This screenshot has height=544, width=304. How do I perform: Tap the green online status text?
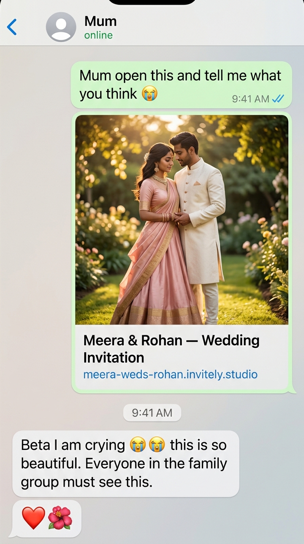pos(99,35)
